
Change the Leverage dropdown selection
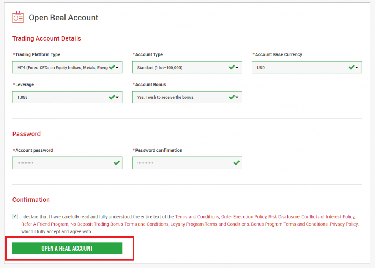[x=67, y=97]
